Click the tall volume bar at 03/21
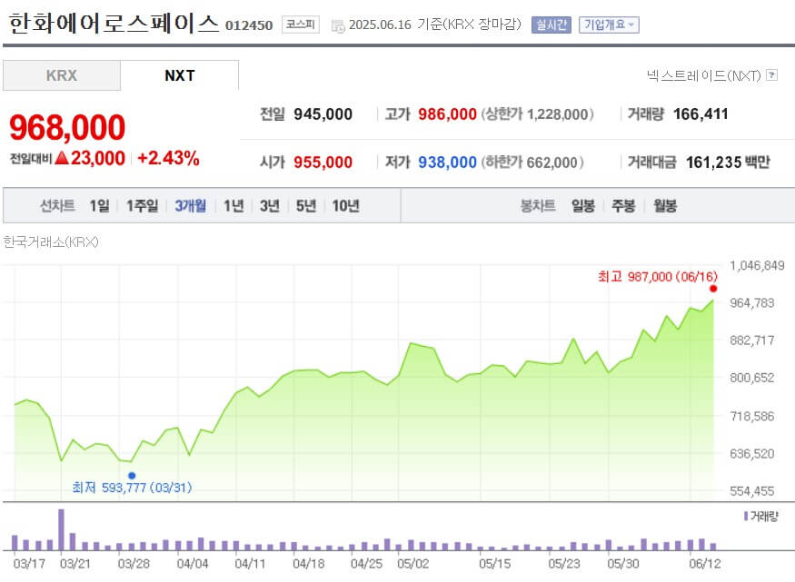 click(x=62, y=529)
